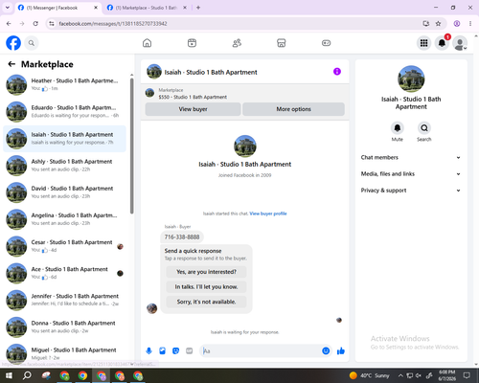Open Windows Start menu

tap(9, 375)
